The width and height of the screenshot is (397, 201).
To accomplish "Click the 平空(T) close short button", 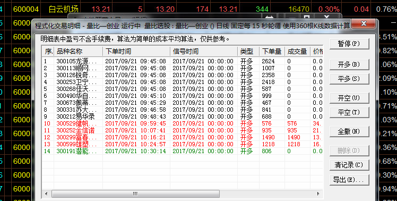I will click(x=349, y=112).
